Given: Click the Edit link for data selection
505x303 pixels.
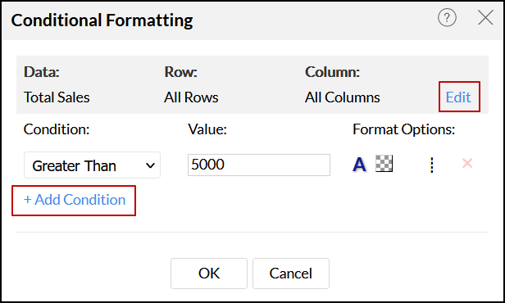Looking at the screenshot, I should pos(458,97).
